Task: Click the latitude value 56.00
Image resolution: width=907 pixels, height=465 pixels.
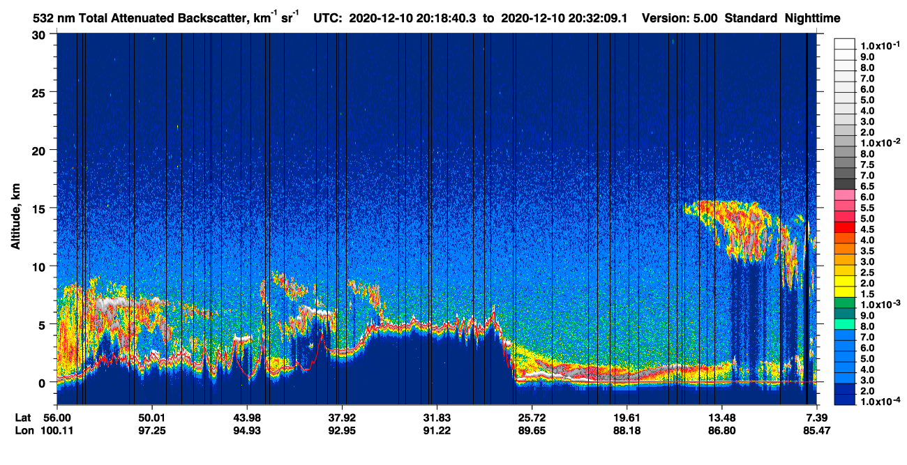Action: pos(57,418)
